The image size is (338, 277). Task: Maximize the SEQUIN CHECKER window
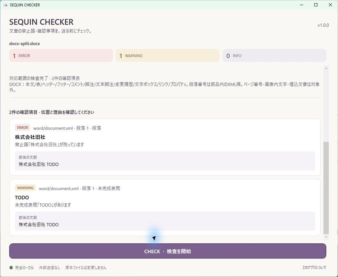pyautogui.click(x=316, y=5)
